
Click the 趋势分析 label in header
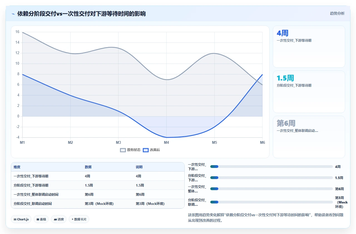coord(337,13)
